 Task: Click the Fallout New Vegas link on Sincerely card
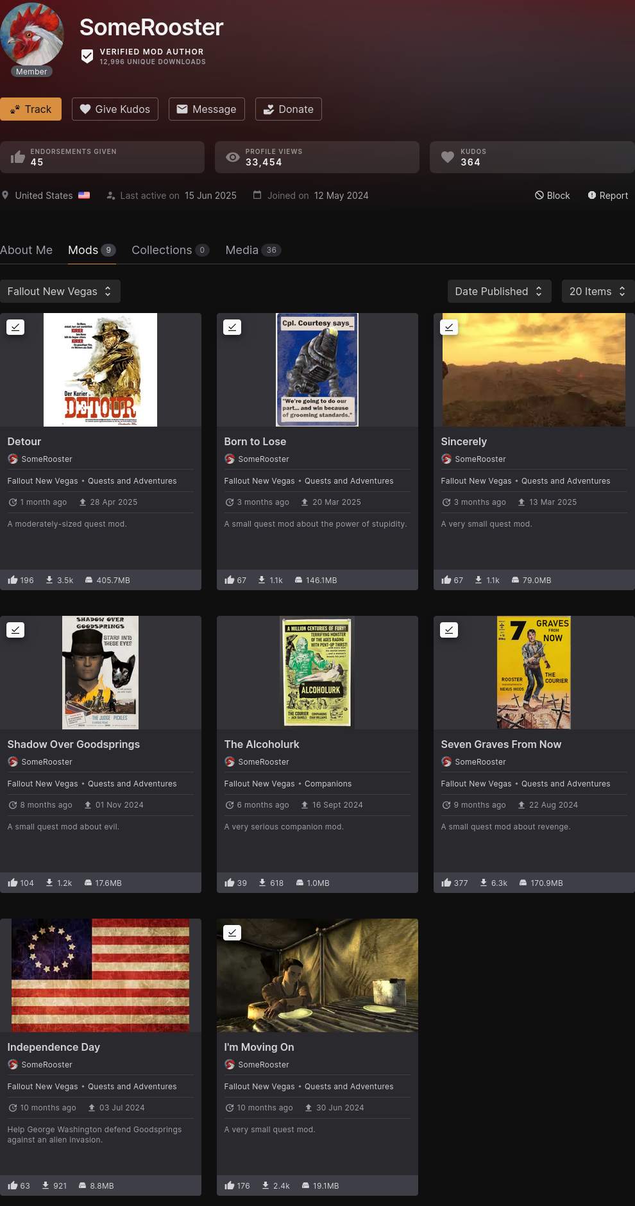click(x=477, y=481)
